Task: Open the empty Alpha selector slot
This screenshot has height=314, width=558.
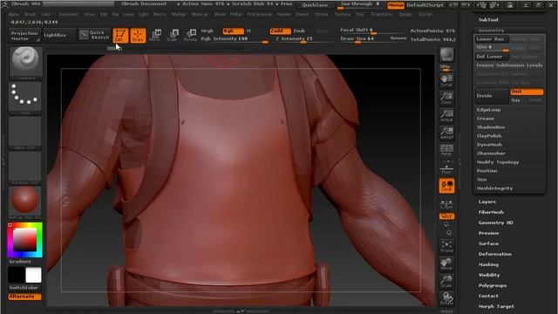Action: click(25, 133)
